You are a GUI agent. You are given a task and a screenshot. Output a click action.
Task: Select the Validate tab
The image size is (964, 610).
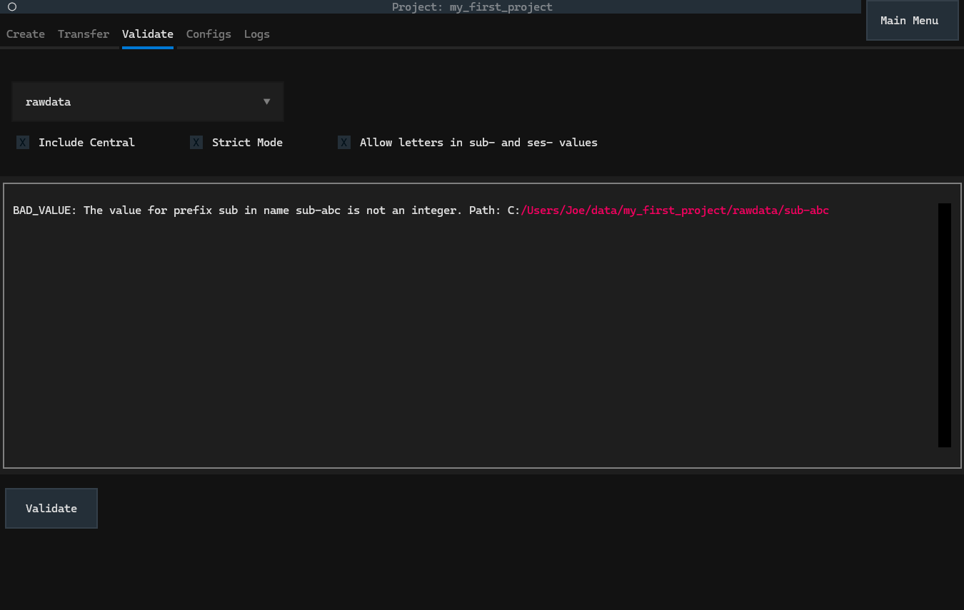[x=147, y=34]
